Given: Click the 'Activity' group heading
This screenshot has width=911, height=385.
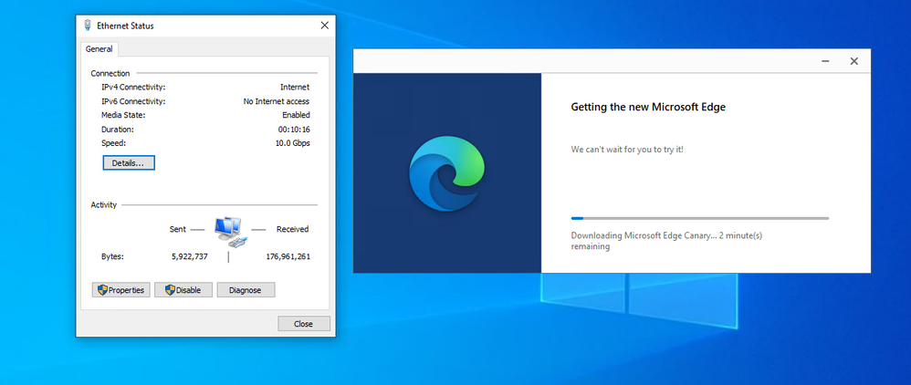Looking at the screenshot, I should 104,204.
